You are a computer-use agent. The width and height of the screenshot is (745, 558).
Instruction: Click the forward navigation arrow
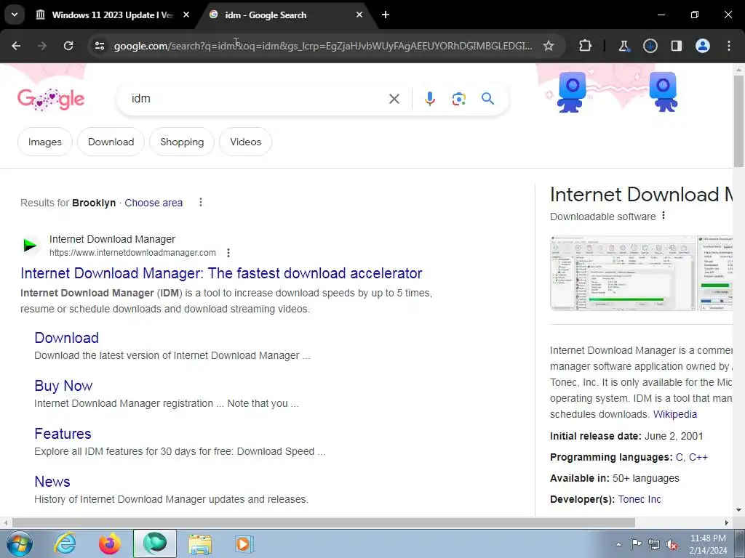click(42, 46)
